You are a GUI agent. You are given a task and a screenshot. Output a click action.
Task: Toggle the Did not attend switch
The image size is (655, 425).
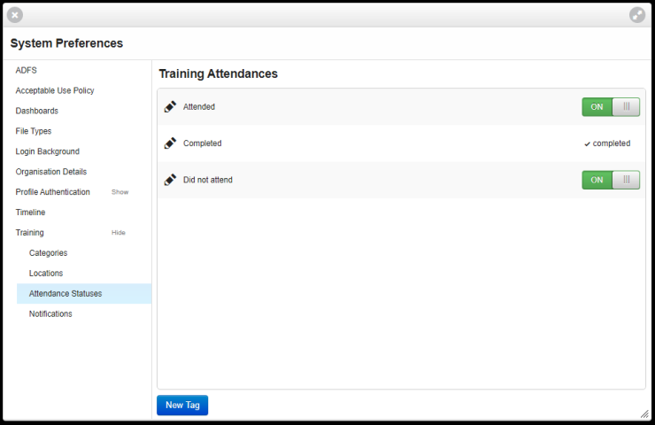611,180
